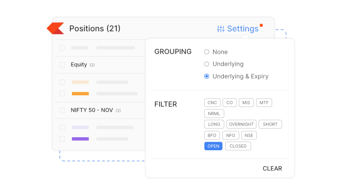Select Underlying & Expiry grouping
Screen dimensions: 341x195
[x=207, y=76]
